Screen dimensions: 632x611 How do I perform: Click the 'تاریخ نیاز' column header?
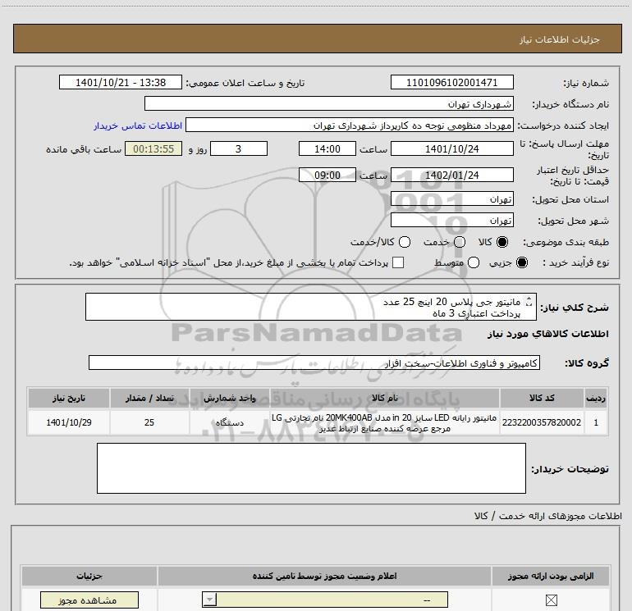68,398
